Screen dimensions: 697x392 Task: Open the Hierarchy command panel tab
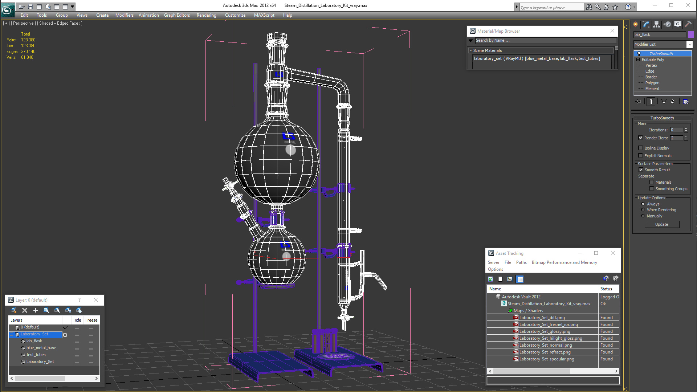pyautogui.click(x=656, y=24)
